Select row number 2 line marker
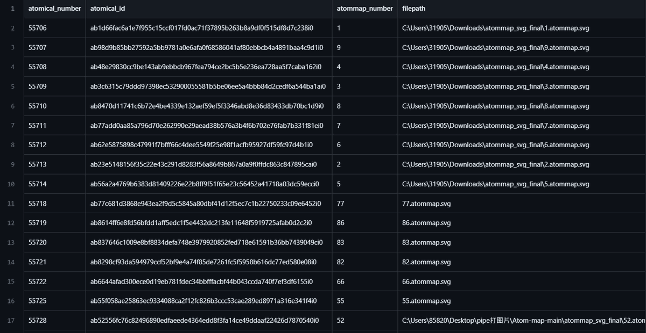This screenshot has width=646, height=333. coord(12,28)
